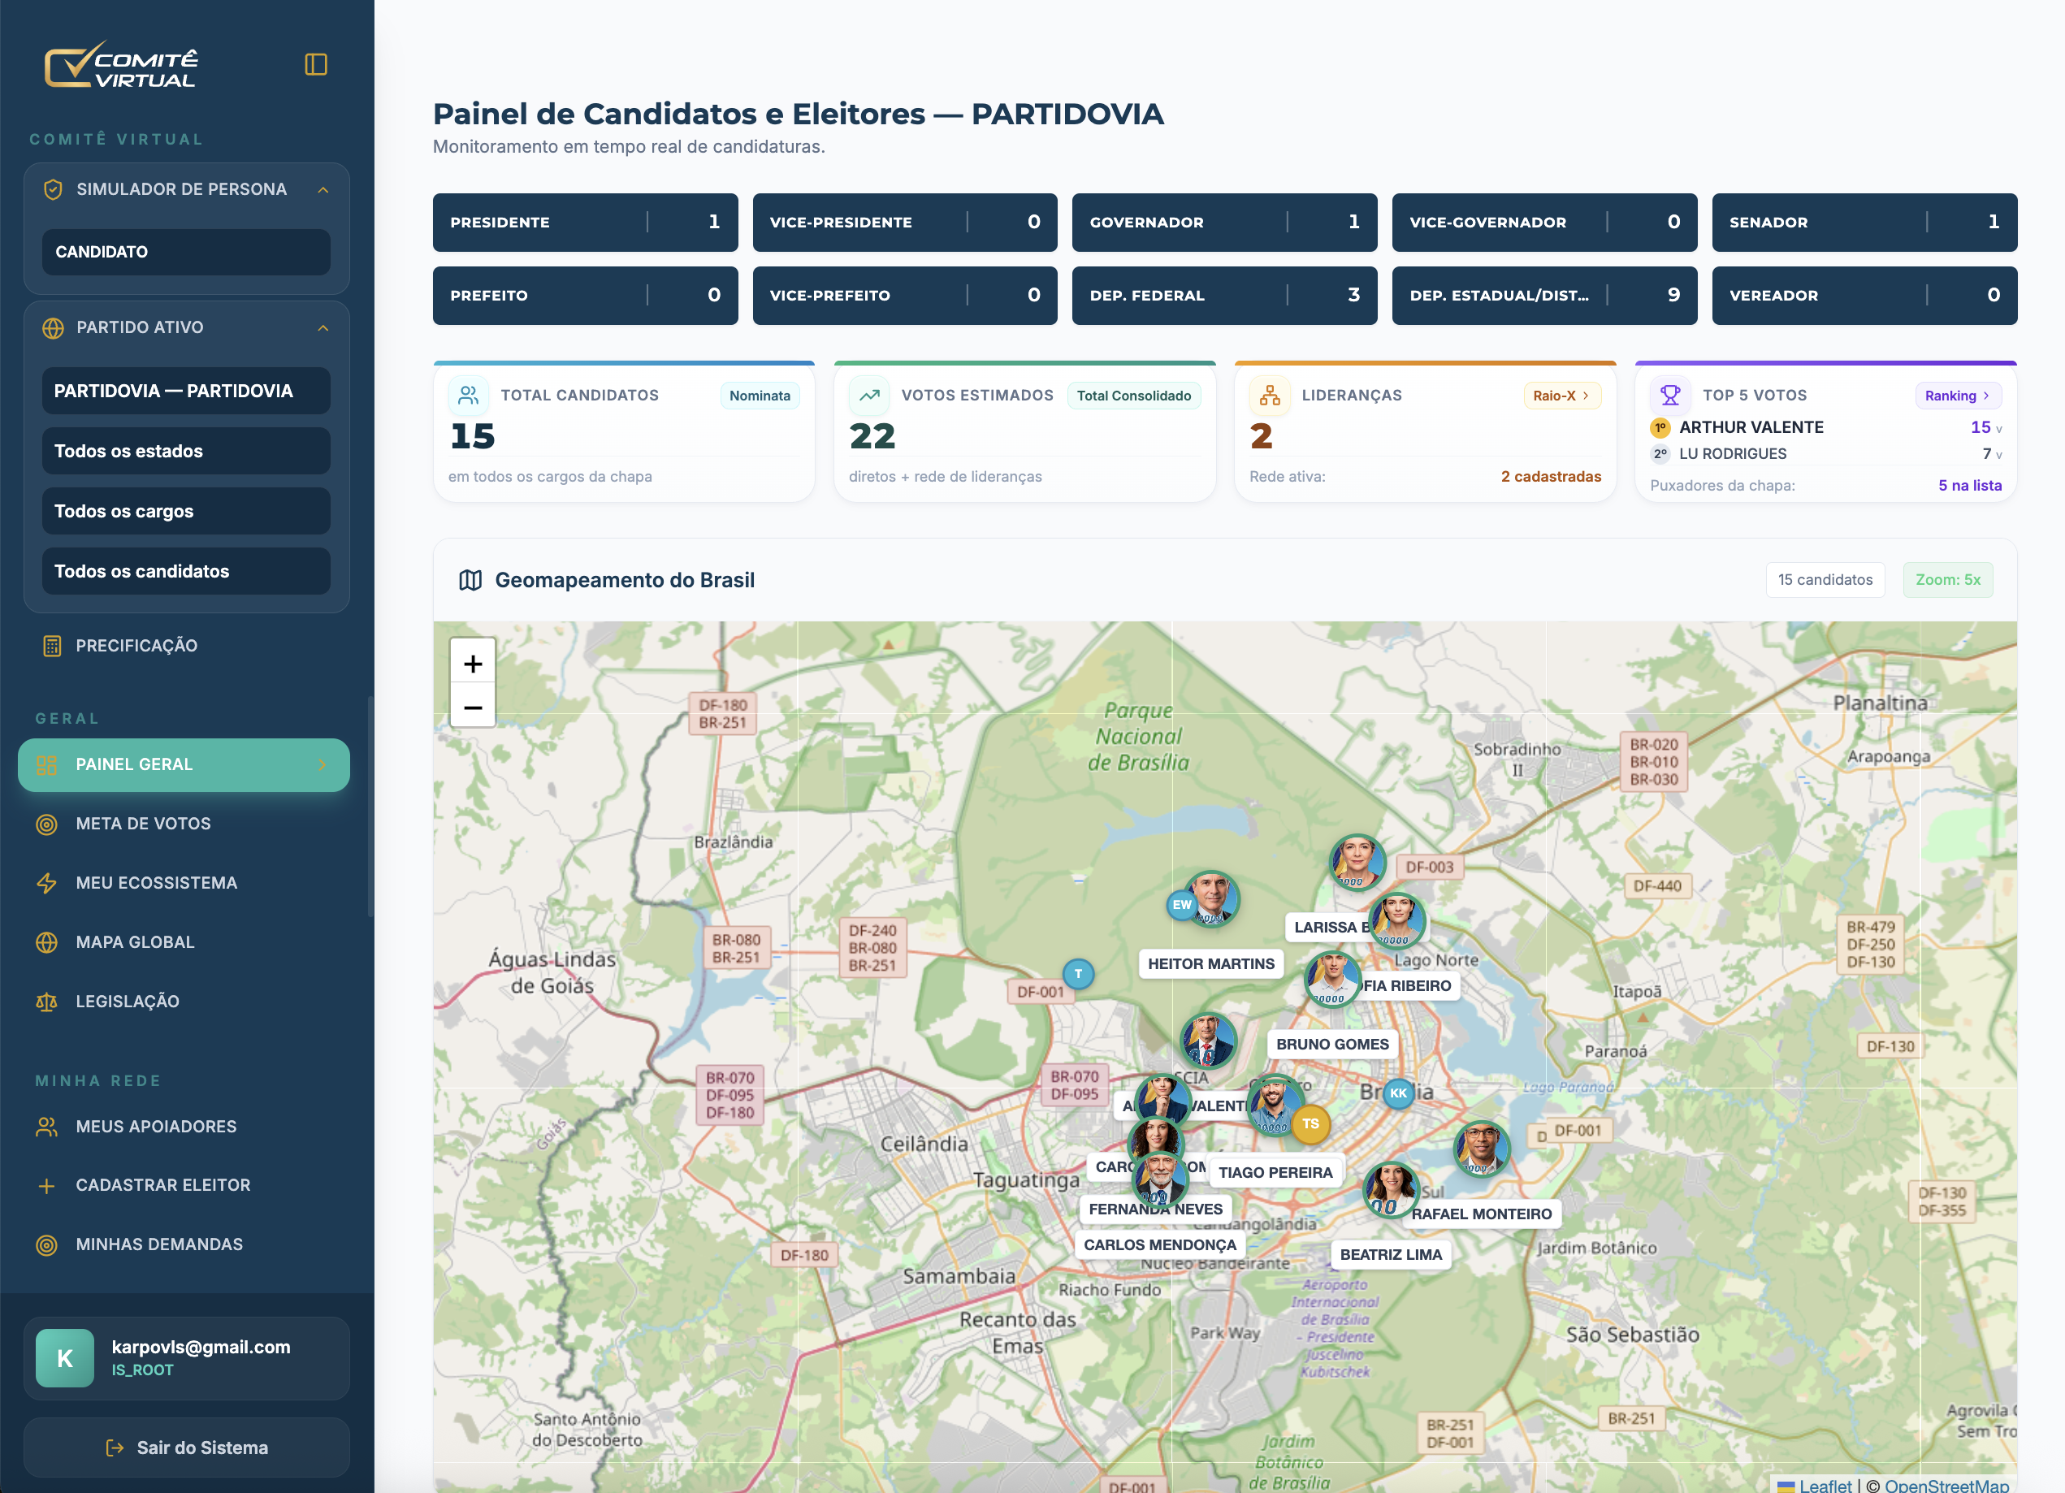Open the CANDIDATO persona selector

click(x=186, y=252)
